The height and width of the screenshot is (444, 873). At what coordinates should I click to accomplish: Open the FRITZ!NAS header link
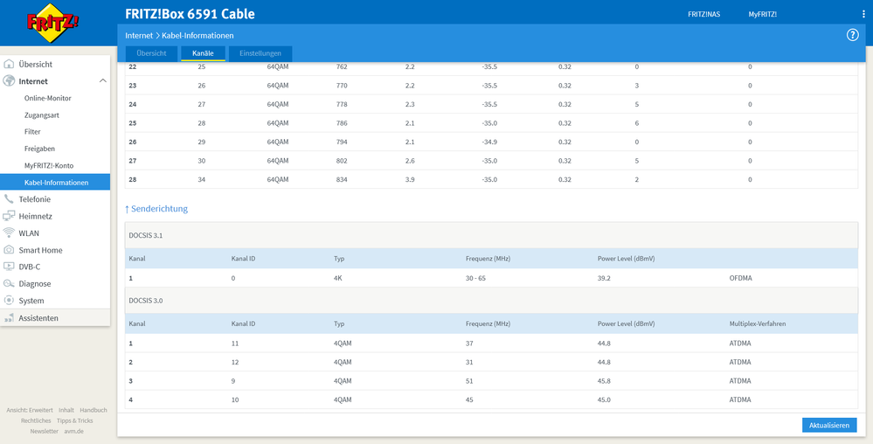pyautogui.click(x=703, y=14)
